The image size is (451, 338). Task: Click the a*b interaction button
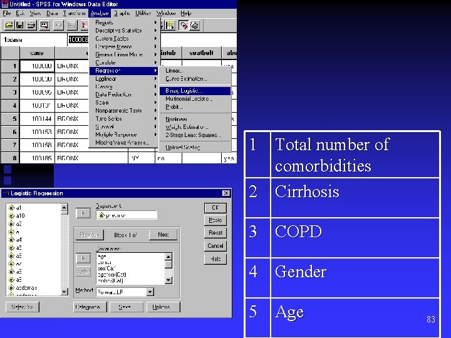coord(83,271)
